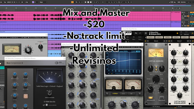This screenshot has height=109, width=194.
Task: Click the HF button on Custom Series Equalizer
Action: [180, 53]
